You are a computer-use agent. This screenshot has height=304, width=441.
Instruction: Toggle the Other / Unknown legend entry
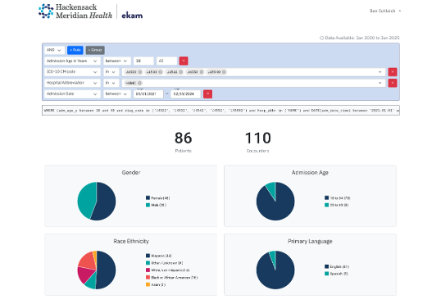[x=165, y=263]
